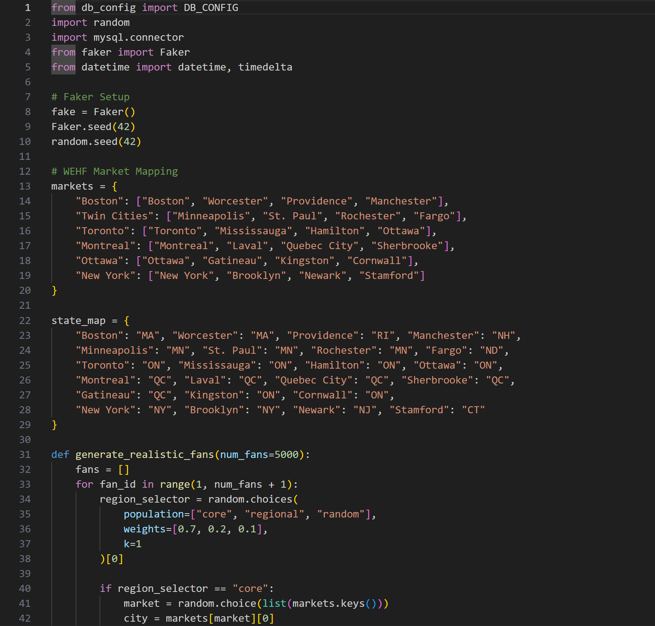Click the region_selector variable on line 34
The height and width of the screenshot is (626, 655).
(x=144, y=499)
